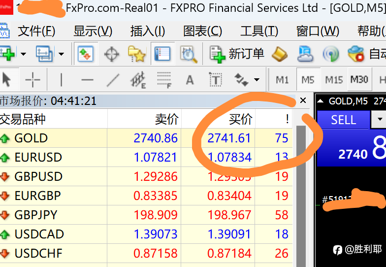Screen dimensions: 386x267
Task: Click EURGBP ask price 0.83404
Action: tap(229, 196)
